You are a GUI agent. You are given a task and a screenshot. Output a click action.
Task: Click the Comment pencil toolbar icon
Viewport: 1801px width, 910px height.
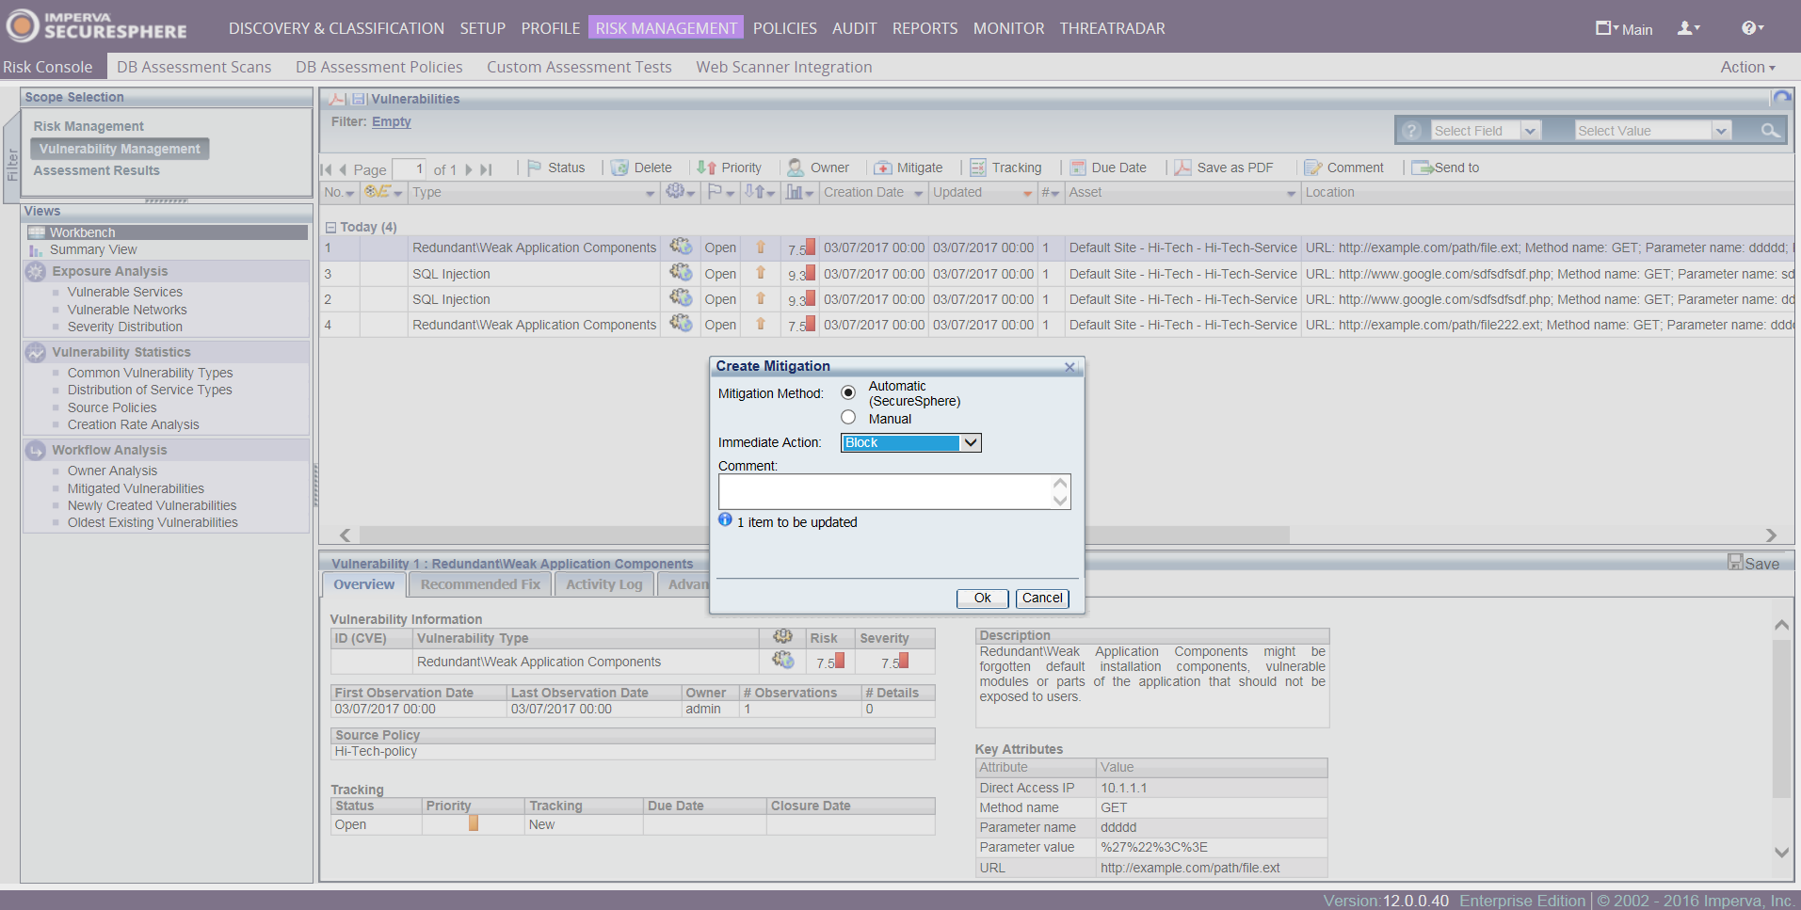coord(1313,168)
